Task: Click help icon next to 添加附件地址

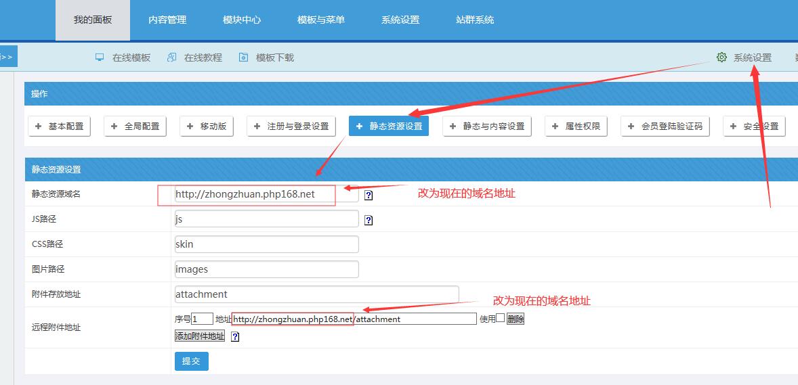Action: click(235, 336)
